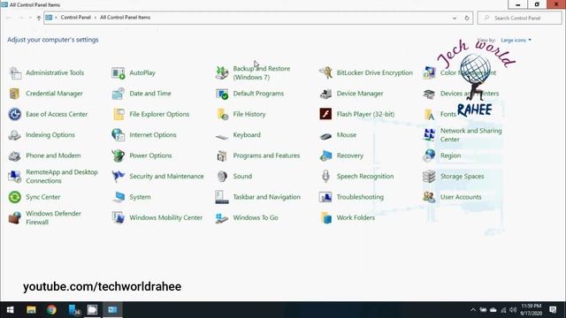The width and height of the screenshot is (566, 318).
Task: Open the Phone and Modem icon
Action: pos(15,156)
